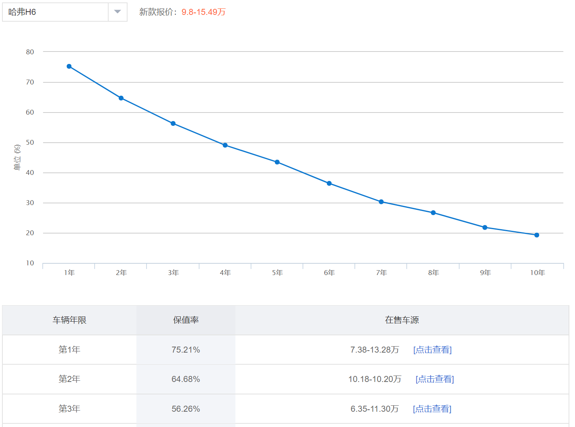Screen dimensions: 575x427
Task: Click the 10年 x-axis label
Action: click(x=537, y=273)
